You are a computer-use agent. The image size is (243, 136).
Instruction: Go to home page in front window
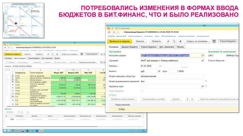tap(109, 32)
